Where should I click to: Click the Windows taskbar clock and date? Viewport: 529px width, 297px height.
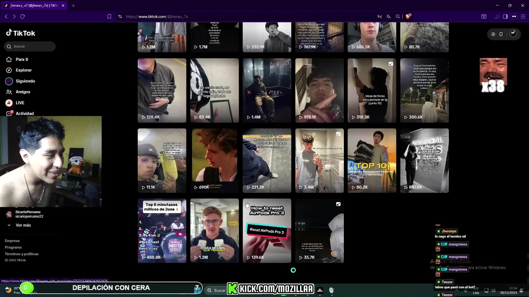pyautogui.click(x=508, y=290)
